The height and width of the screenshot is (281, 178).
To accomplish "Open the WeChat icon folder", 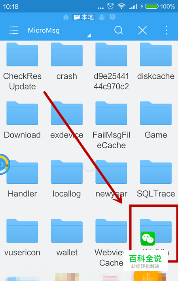I will (x=156, y=232).
